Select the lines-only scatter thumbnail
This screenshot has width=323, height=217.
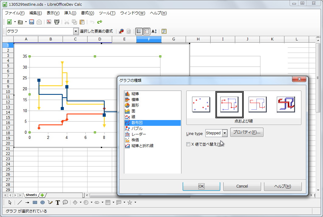[257, 105]
